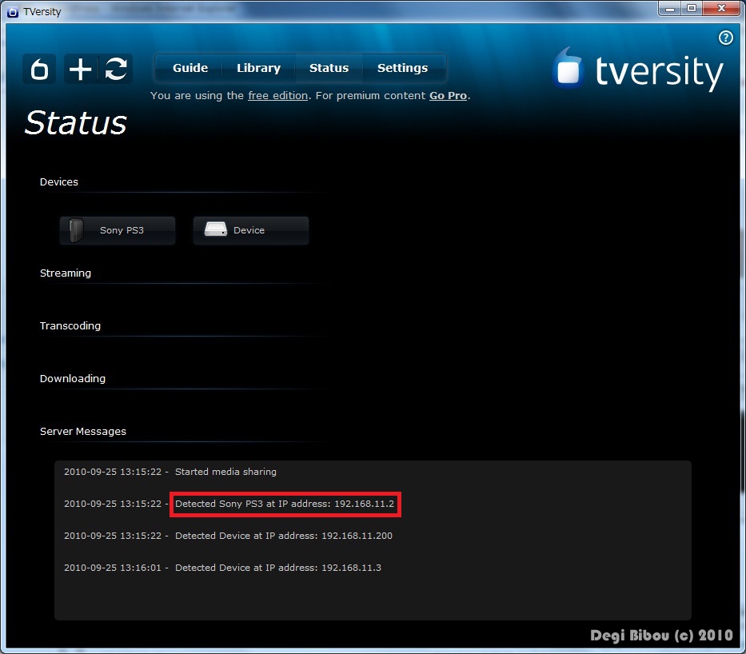Click the Streaming section heading
This screenshot has height=654, width=746.
[x=66, y=273]
